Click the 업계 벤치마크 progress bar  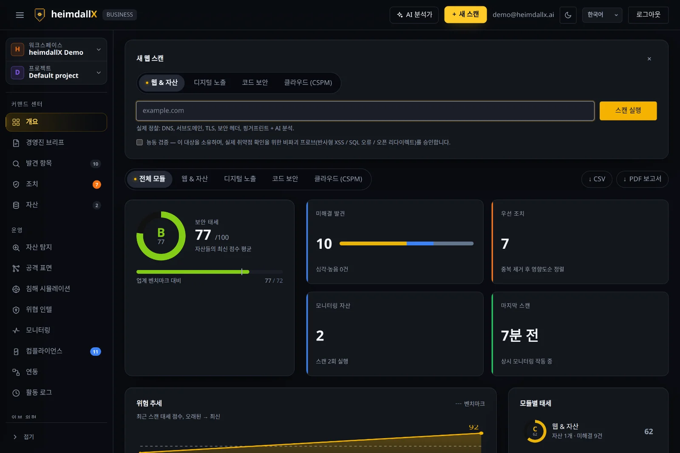click(x=210, y=272)
